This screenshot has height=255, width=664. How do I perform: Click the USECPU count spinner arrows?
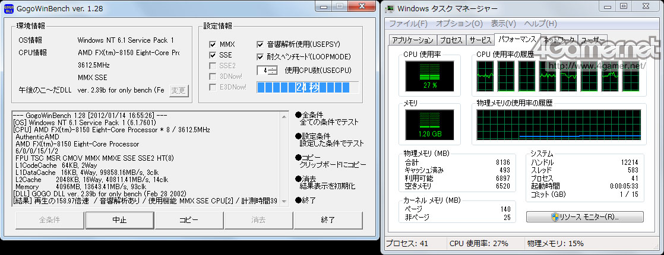pos(274,70)
